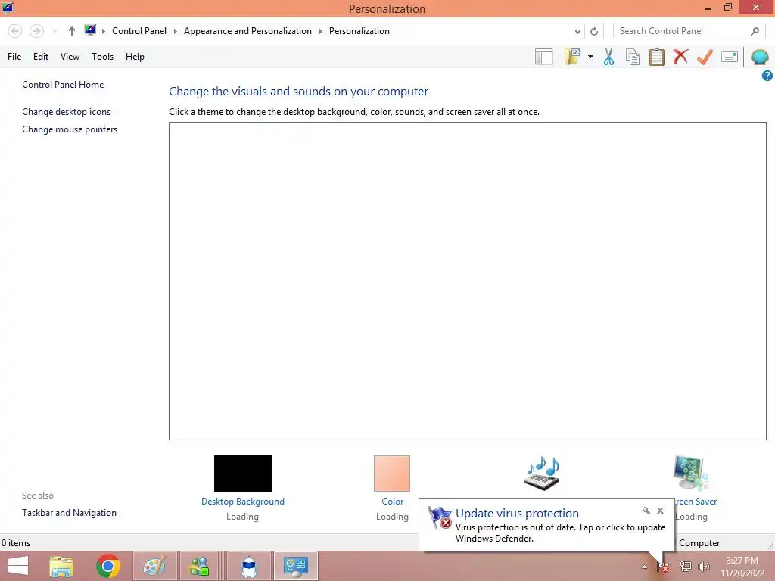Open notification options wrench icon
This screenshot has height=581, width=775.
coord(646,511)
